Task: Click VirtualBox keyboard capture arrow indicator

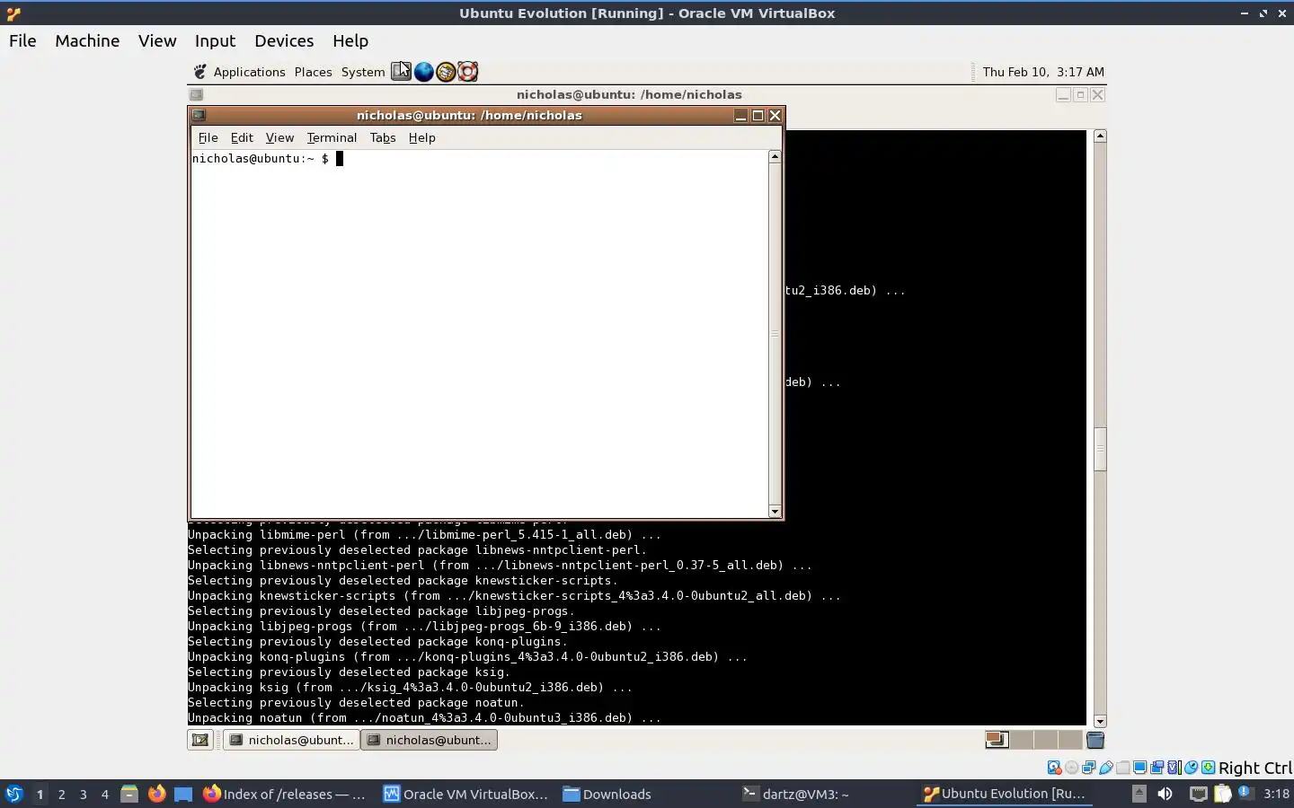Action: coord(1209,768)
